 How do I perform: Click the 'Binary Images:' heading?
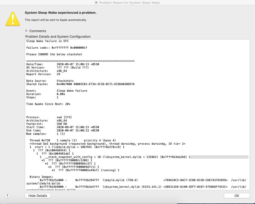tap(41, 177)
